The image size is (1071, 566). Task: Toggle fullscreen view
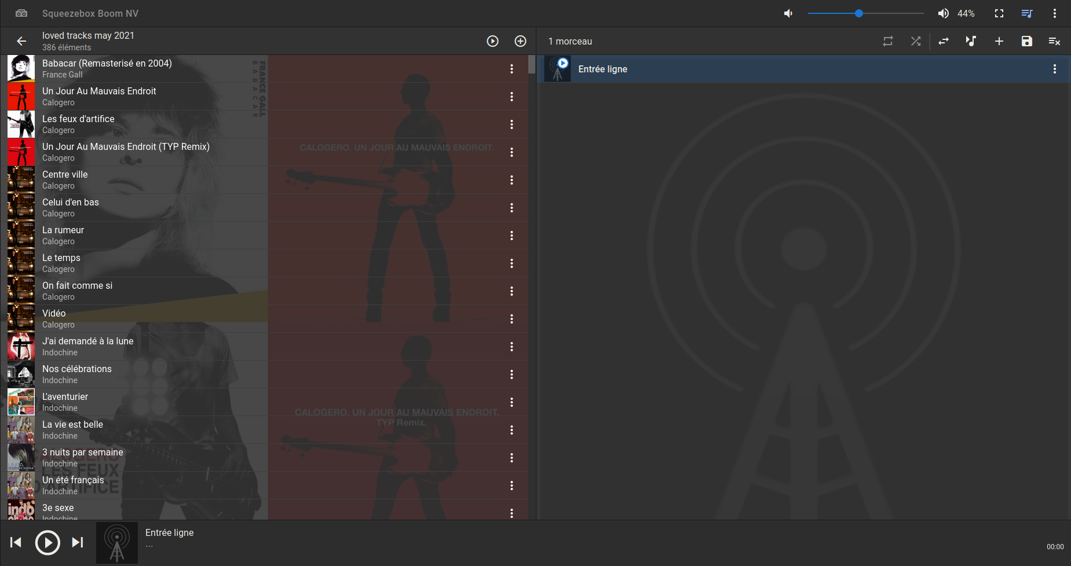pos(999,13)
